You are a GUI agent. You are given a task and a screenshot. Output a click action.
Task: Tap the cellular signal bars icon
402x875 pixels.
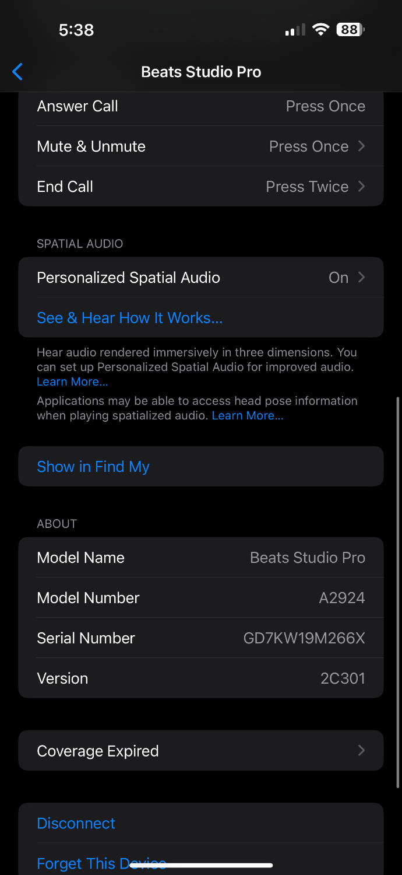click(x=295, y=30)
